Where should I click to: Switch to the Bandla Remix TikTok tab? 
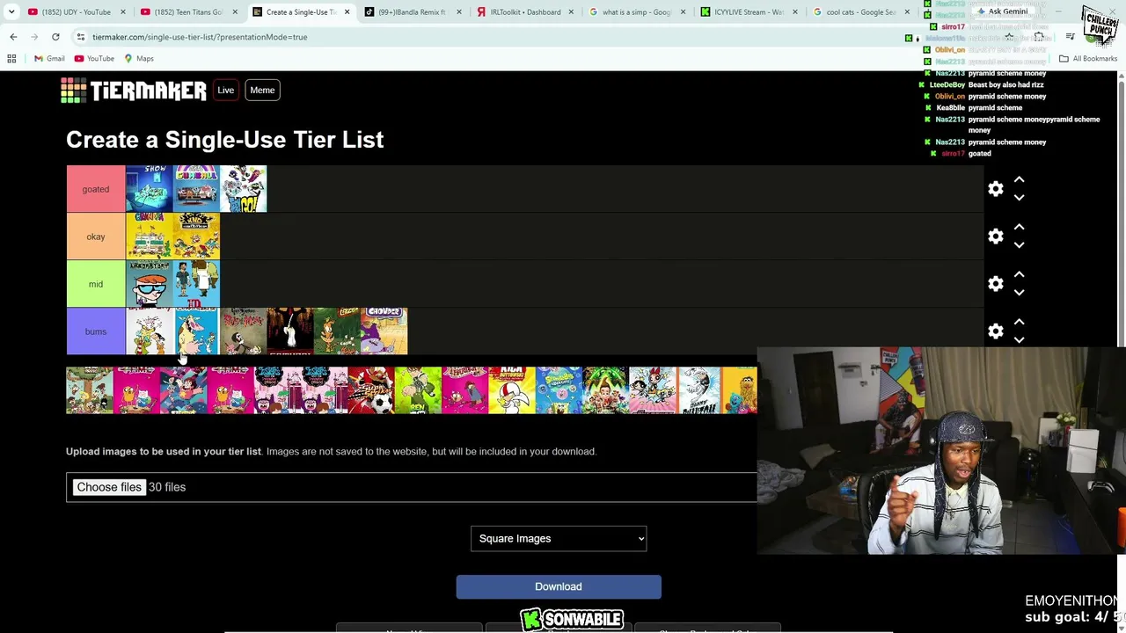pyautogui.click(x=412, y=12)
